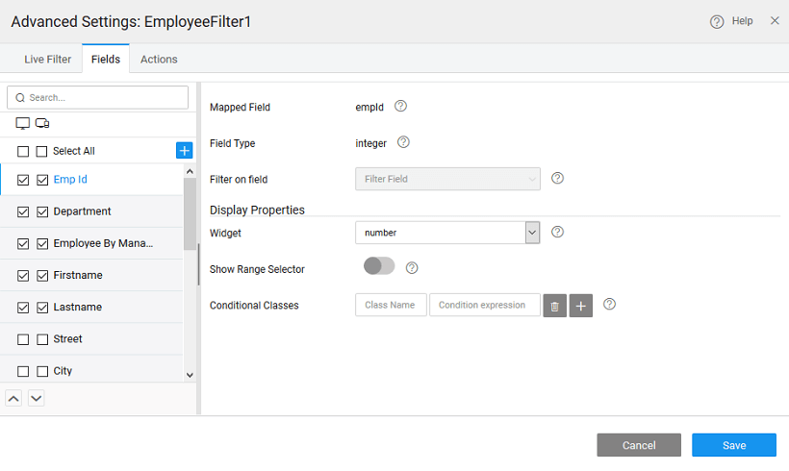Open the Widget number dropdown
This screenshot has width=789, height=471.
[446, 233]
